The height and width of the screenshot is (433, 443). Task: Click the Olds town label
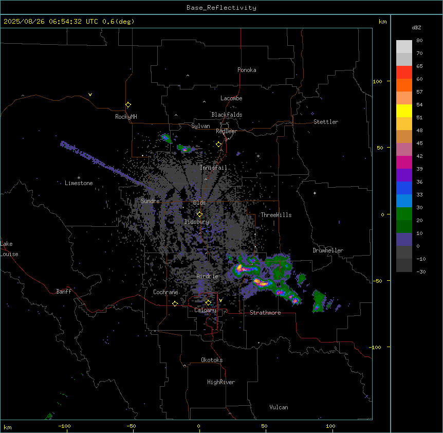199,203
